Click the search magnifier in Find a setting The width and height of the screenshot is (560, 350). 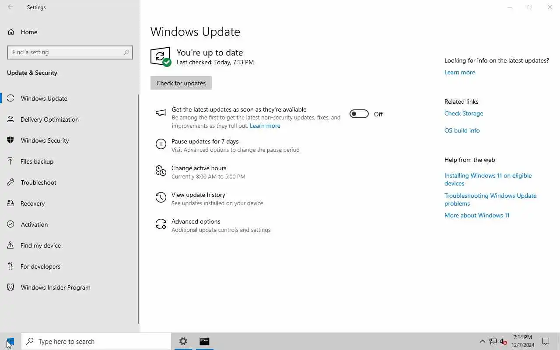(x=126, y=52)
